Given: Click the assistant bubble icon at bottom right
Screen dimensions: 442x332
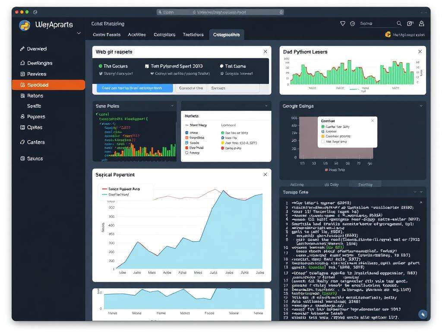Looking at the screenshot, I should coord(423,314).
